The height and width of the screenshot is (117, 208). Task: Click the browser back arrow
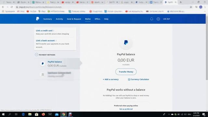[x=3, y=7]
